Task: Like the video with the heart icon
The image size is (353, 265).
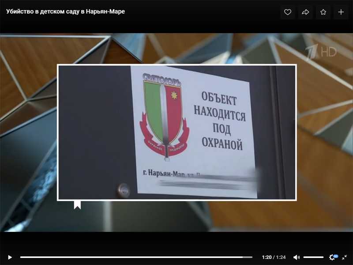Action: click(x=288, y=12)
